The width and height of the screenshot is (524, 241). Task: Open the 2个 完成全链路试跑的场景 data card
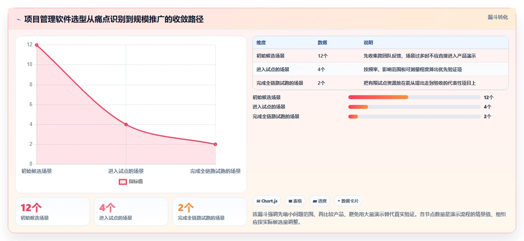[210, 211]
